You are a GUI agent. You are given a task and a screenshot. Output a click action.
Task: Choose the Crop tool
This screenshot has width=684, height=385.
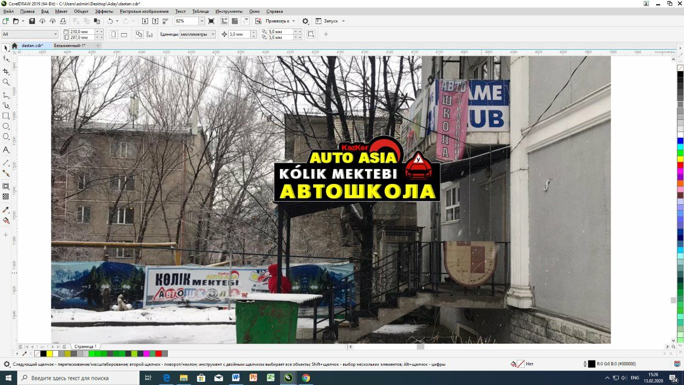(6, 71)
